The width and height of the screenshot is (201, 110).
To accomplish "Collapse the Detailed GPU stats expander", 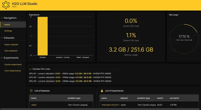I will click(x=30, y=69).
